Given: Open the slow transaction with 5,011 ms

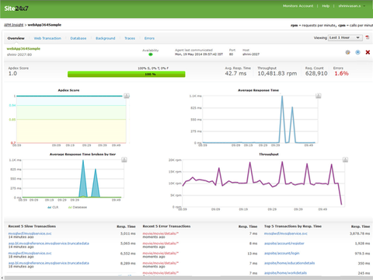Looking at the screenshot, I should point(30,233).
